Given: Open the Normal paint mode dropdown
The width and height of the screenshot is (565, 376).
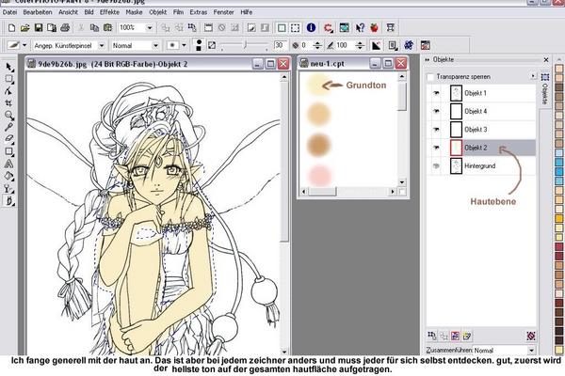Looking at the screenshot, I should [155, 46].
